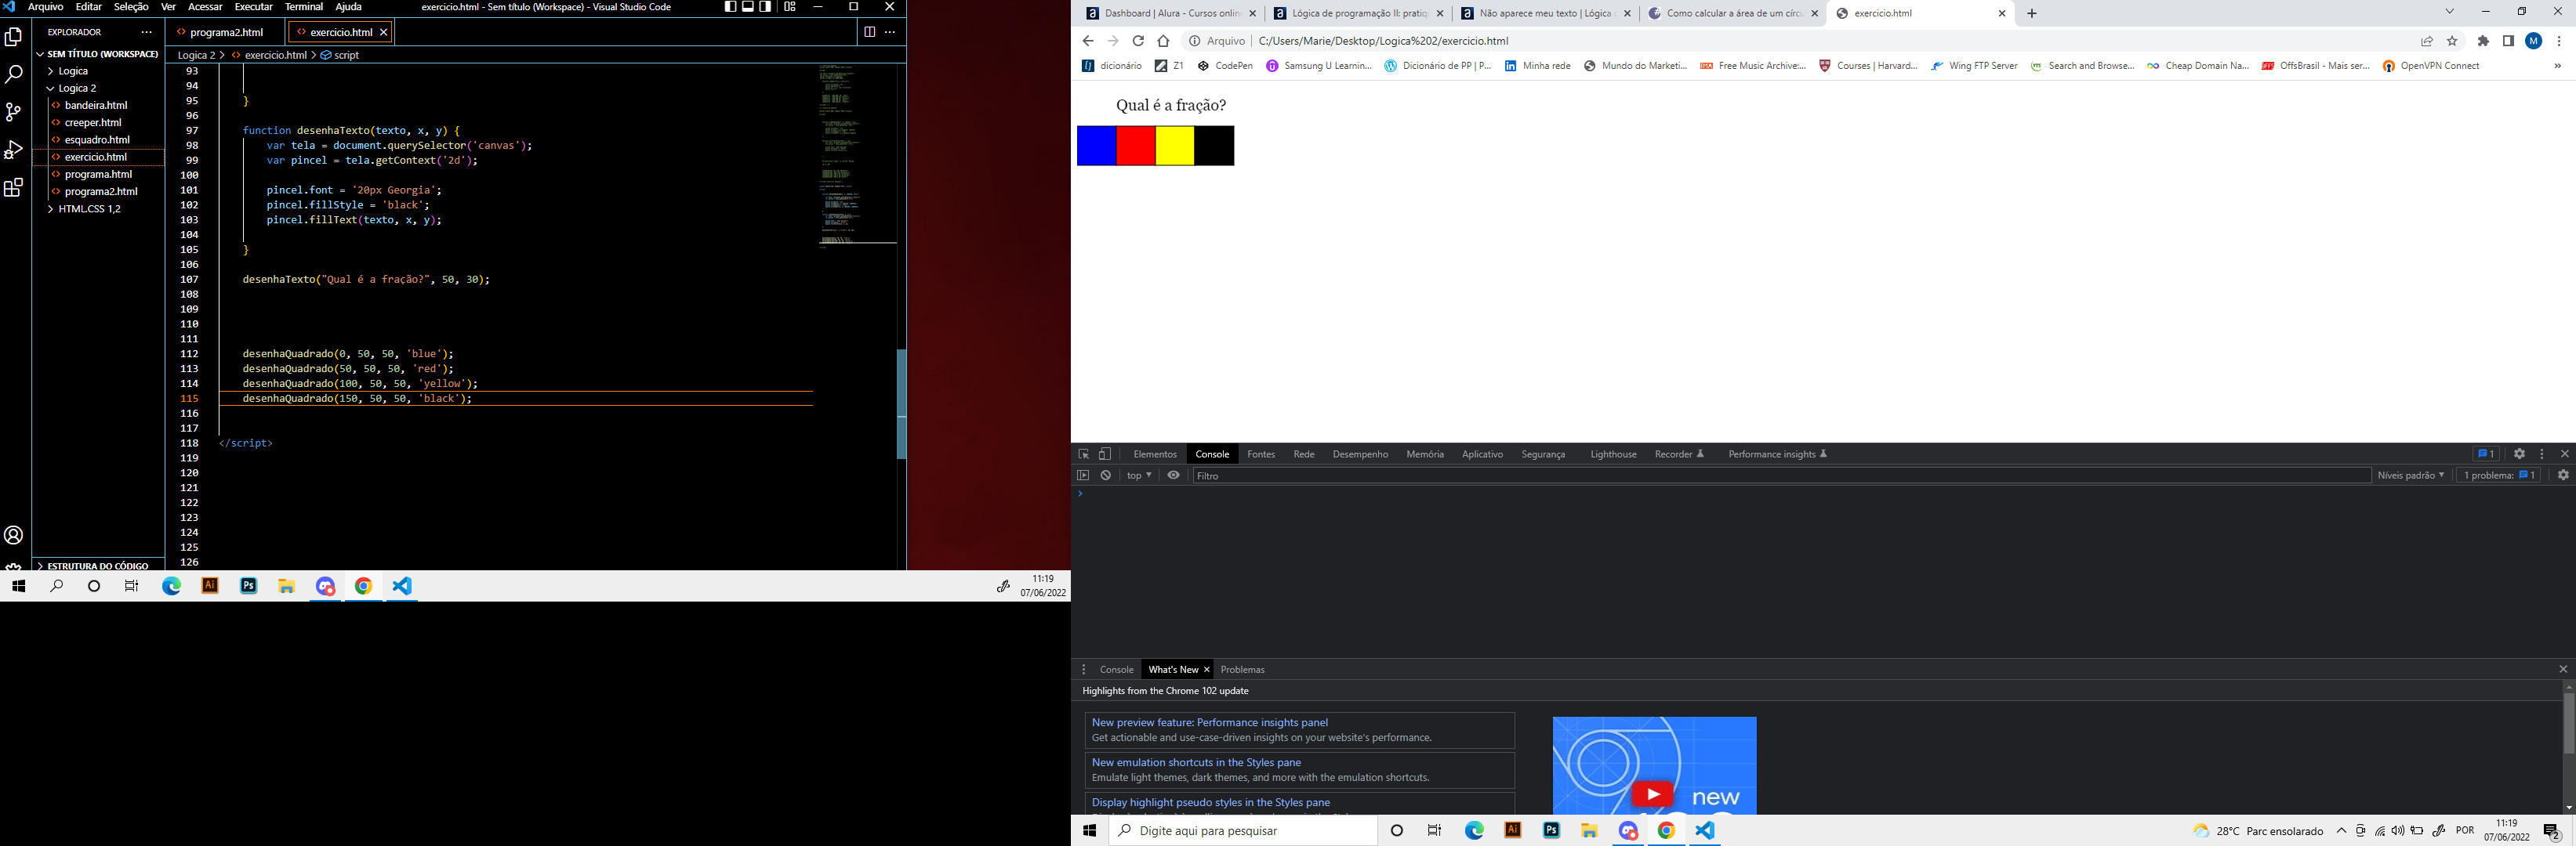Reload the exercicio.html page in Chrome
Image resolution: width=2576 pixels, height=846 pixels.
pyautogui.click(x=1138, y=41)
